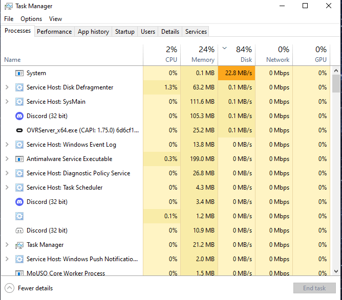Click the Disk Defragmenter service gear icon
Screen dimensions: 342x300
[x=19, y=87]
